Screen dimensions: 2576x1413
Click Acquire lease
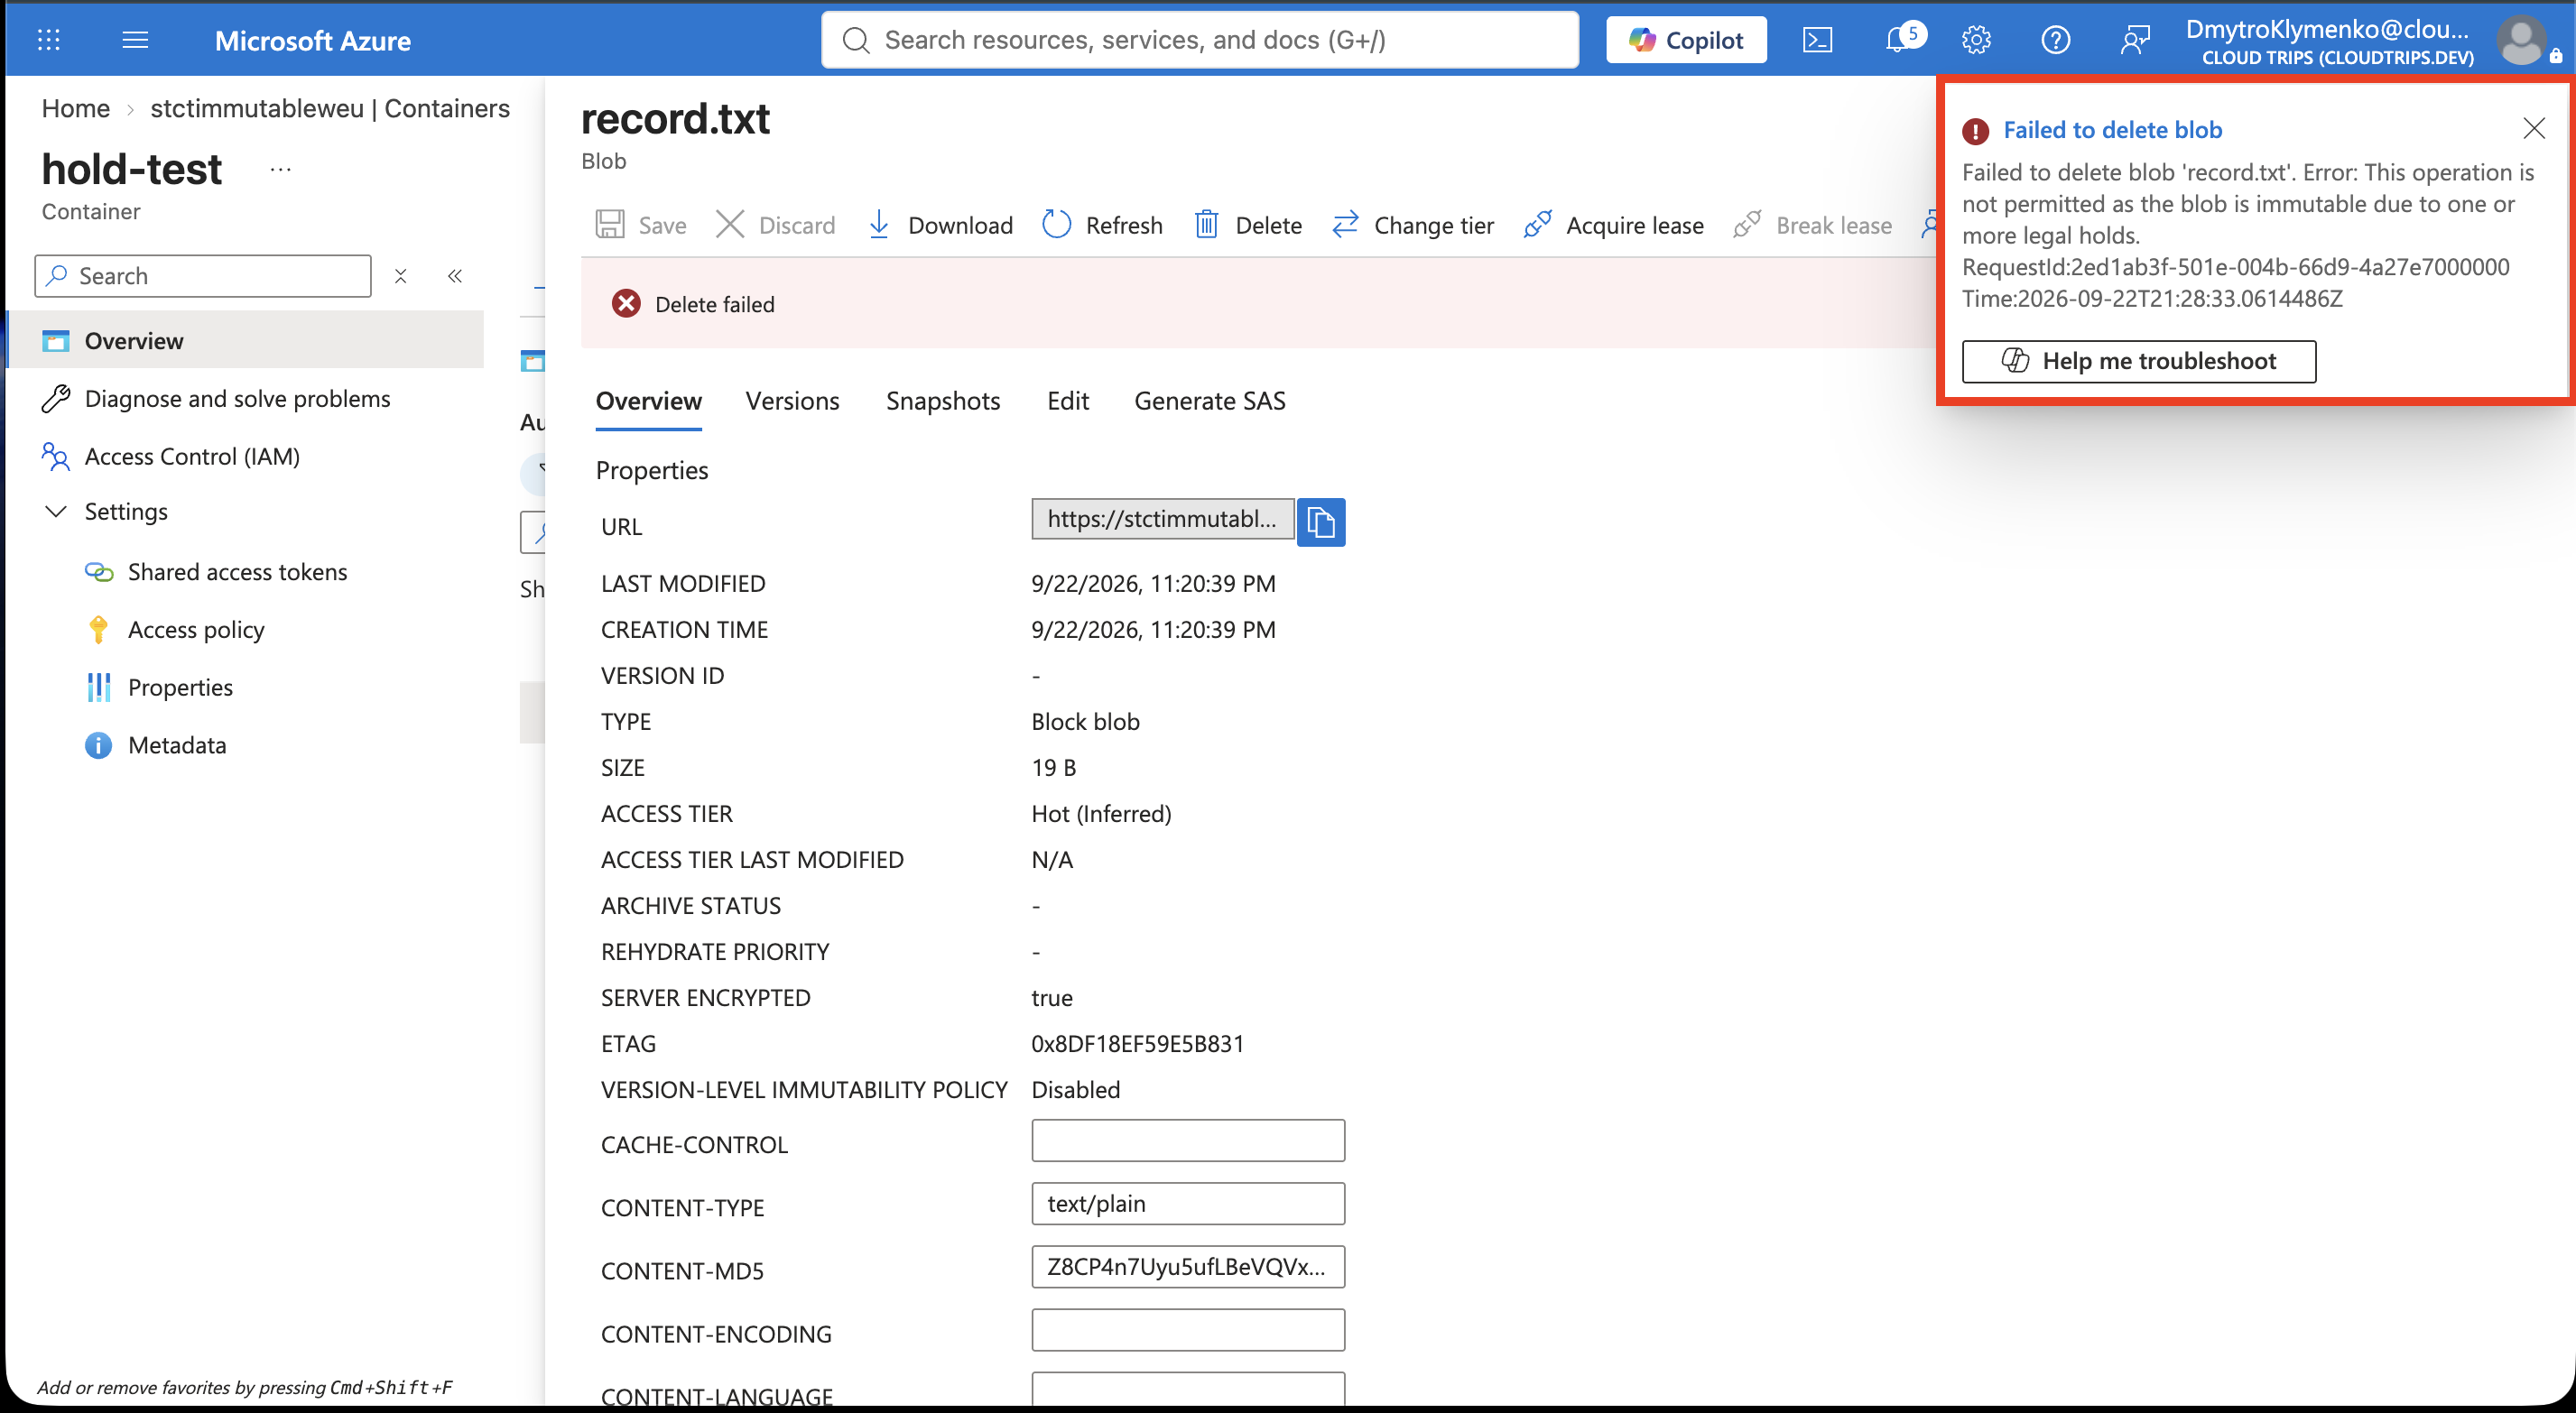(x=1614, y=225)
